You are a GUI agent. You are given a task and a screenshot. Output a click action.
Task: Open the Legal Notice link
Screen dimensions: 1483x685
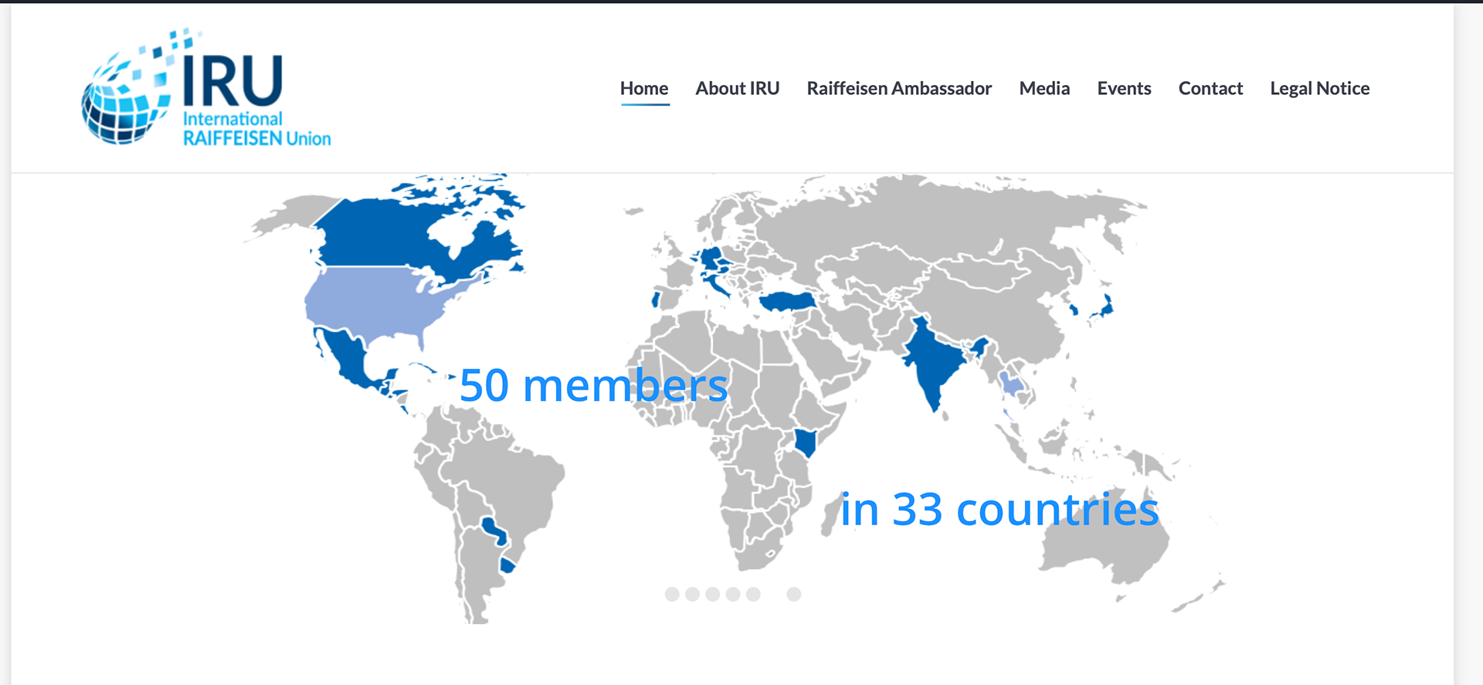(x=1319, y=89)
